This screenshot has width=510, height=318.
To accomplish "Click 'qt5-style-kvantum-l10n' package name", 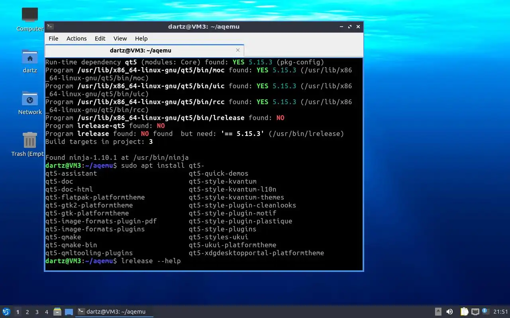I will 233,190.
